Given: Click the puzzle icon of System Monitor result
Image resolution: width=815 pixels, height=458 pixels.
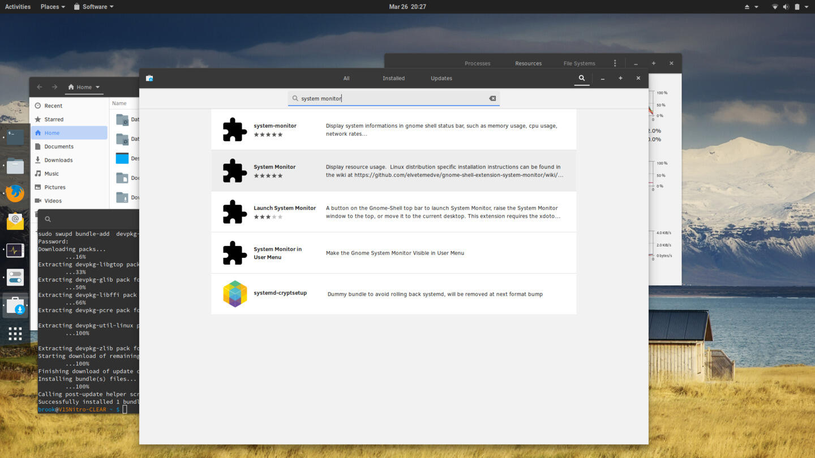Looking at the screenshot, I should pyautogui.click(x=234, y=171).
